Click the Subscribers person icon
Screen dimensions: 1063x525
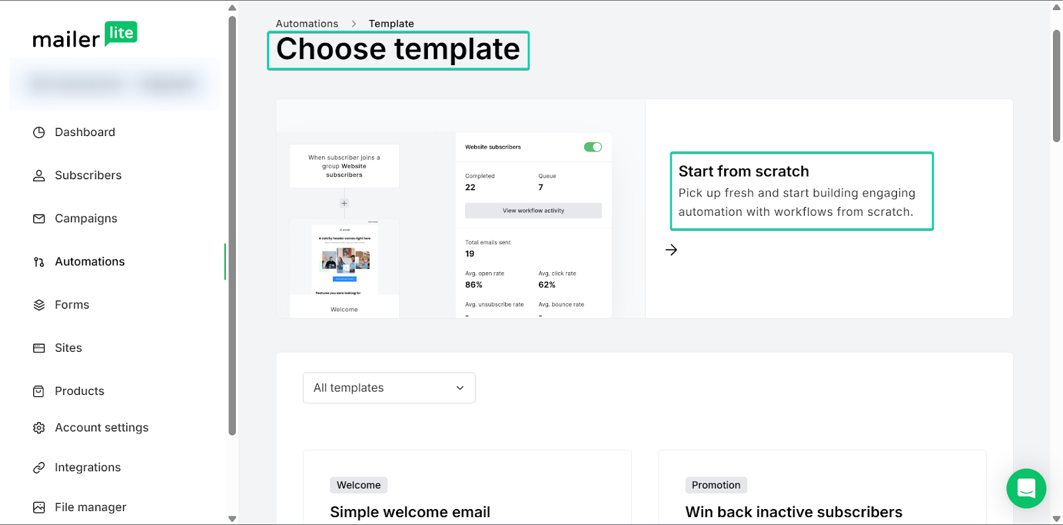39,175
